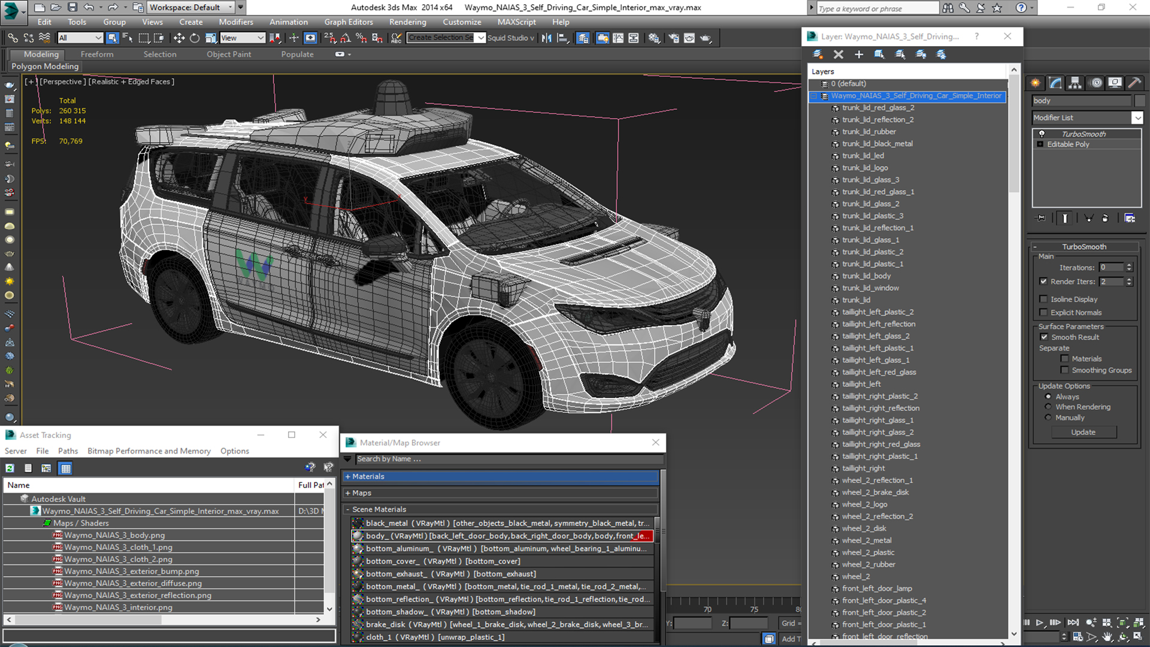Open Render Setup icon
The image size is (1150, 647).
coord(674,38)
